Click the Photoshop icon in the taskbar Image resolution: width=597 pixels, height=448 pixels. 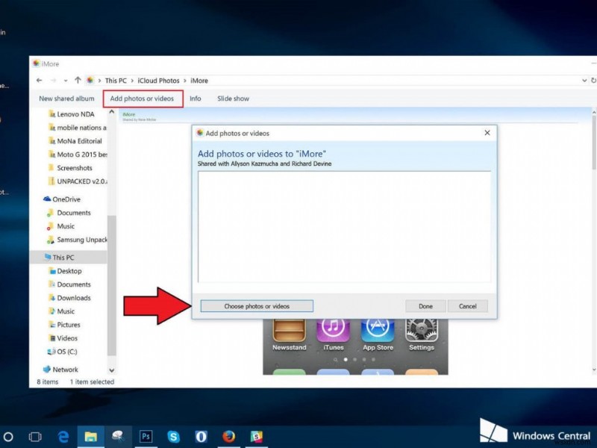(x=145, y=436)
